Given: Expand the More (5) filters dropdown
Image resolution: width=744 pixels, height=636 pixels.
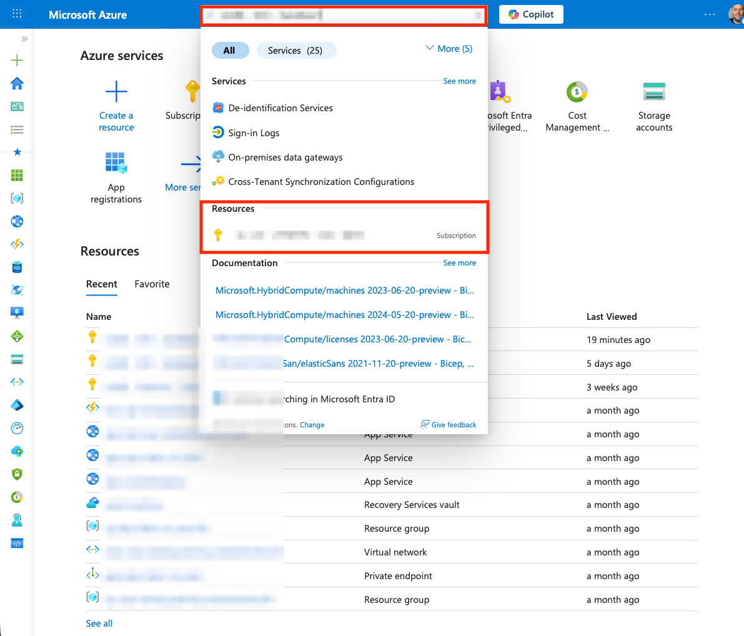Looking at the screenshot, I should click(449, 49).
